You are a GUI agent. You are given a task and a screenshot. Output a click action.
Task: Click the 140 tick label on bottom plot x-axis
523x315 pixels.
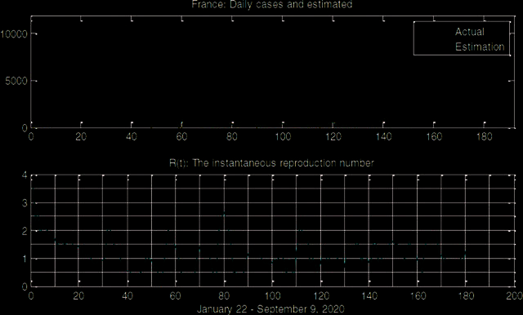[x=369, y=295]
